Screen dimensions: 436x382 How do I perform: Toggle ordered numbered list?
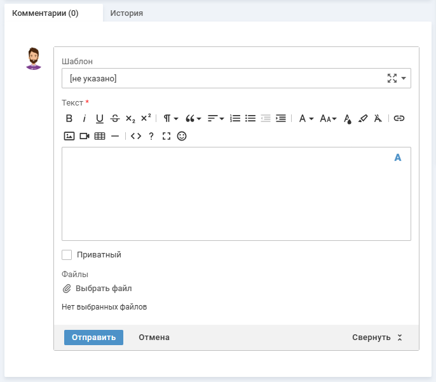tap(235, 118)
